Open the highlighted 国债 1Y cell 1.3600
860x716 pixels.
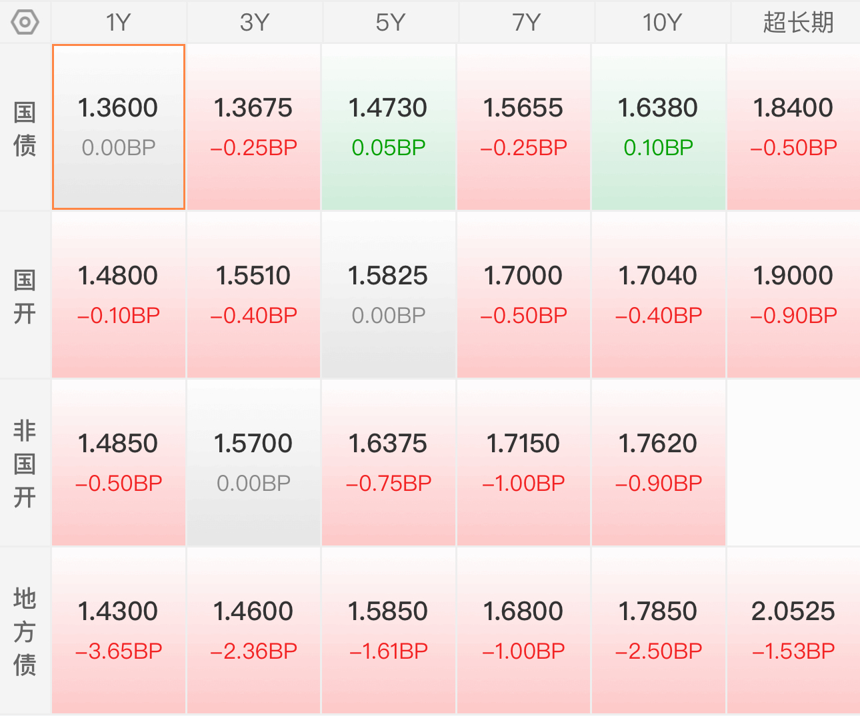tap(119, 127)
